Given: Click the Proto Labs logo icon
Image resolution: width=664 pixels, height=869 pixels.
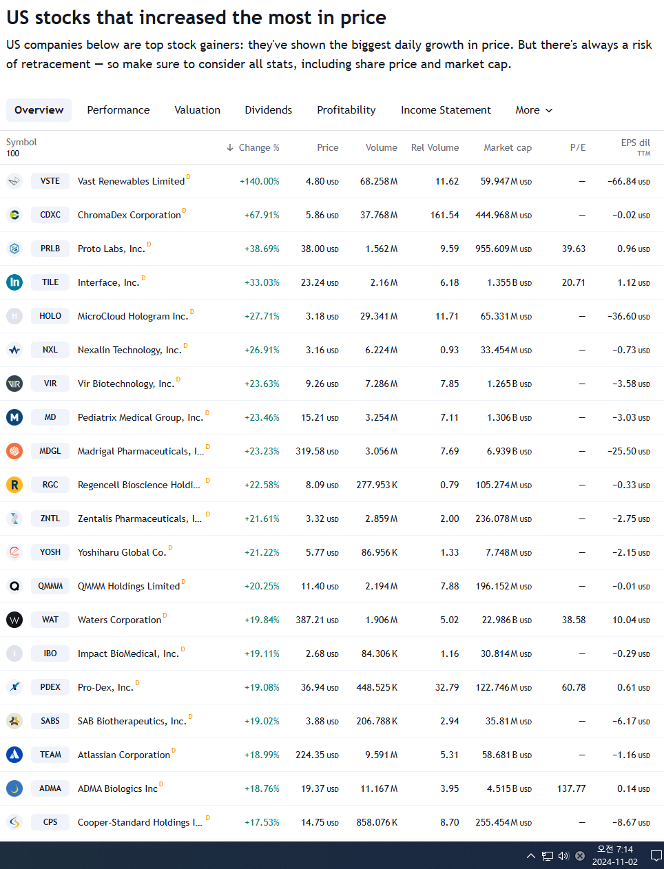Looking at the screenshot, I should pos(14,249).
